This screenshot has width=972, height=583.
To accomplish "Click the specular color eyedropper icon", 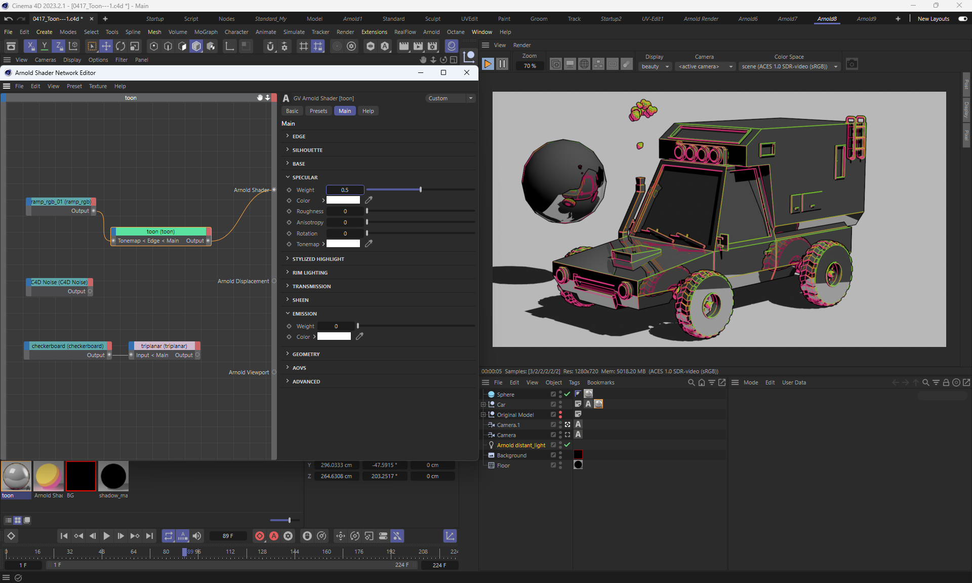I will [369, 200].
